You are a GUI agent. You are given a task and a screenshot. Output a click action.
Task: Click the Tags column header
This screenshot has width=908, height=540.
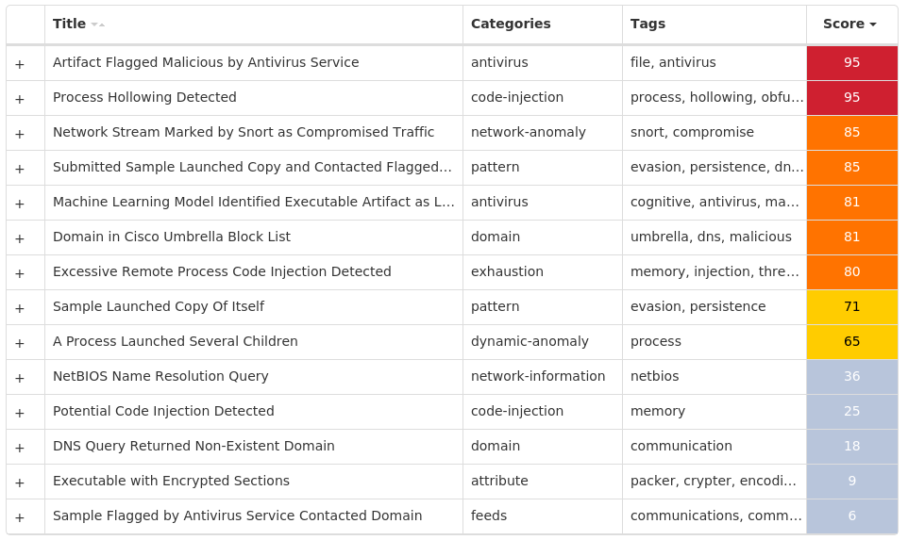tap(647, 25)
